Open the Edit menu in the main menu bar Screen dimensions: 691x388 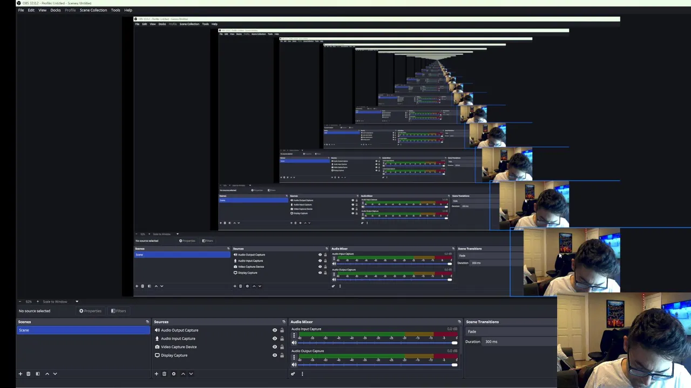pos(31,10)
